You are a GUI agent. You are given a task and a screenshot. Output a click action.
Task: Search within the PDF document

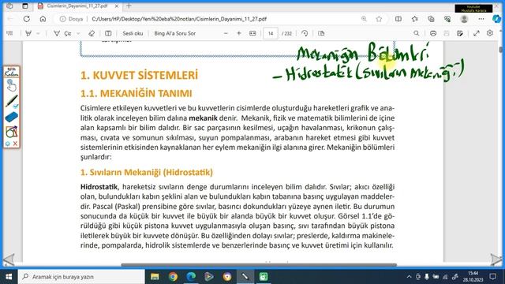417,33
